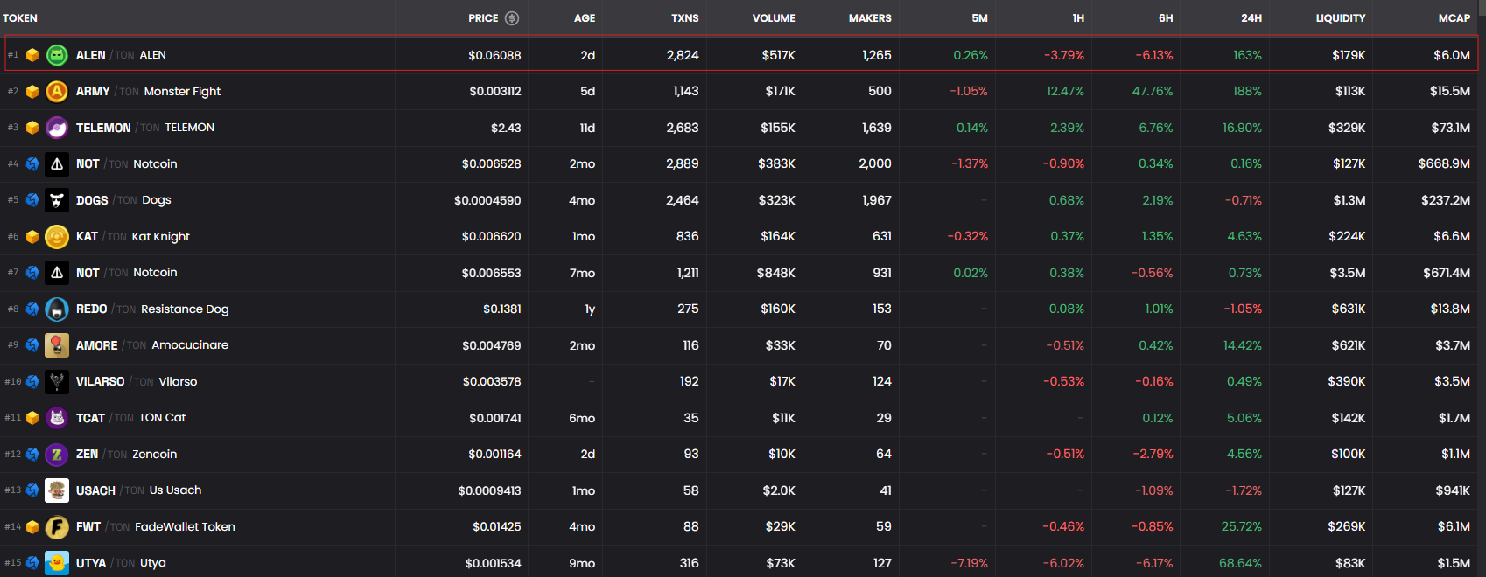Click the UTYA duck logo icon
Image resolution: width=1486 pixels, height=577 pixels.
coord(57,563)
